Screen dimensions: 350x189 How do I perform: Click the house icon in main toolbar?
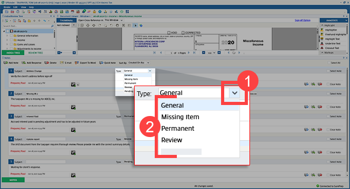pos(94,12)
